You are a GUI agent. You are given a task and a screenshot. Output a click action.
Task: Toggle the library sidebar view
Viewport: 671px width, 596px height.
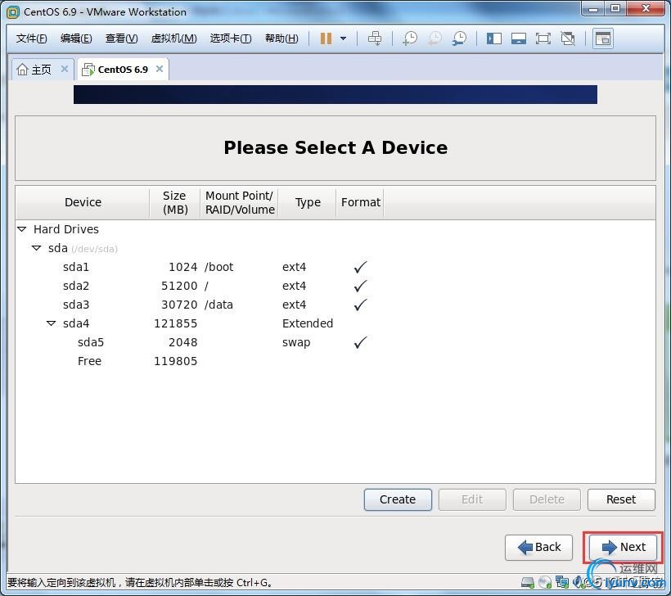click(493, 38)
